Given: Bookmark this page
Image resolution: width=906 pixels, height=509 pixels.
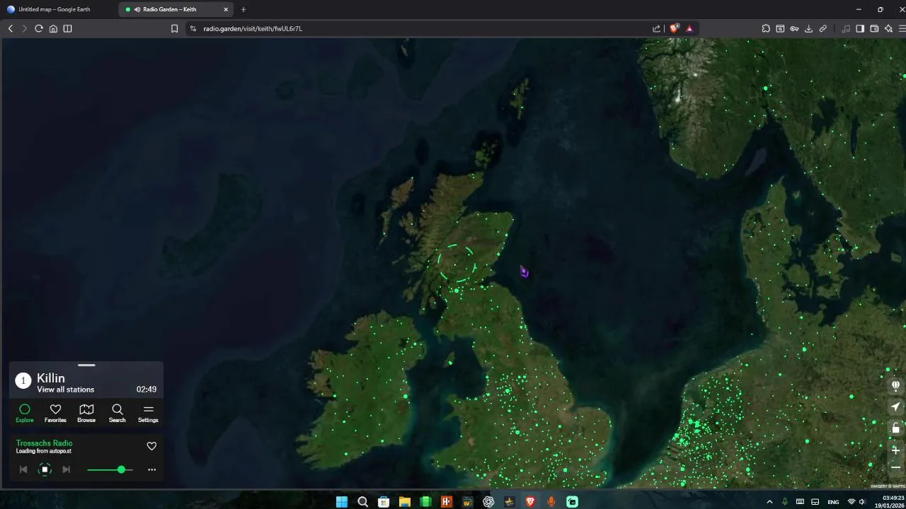Looking at the screenshot, I should click(174, 28).
